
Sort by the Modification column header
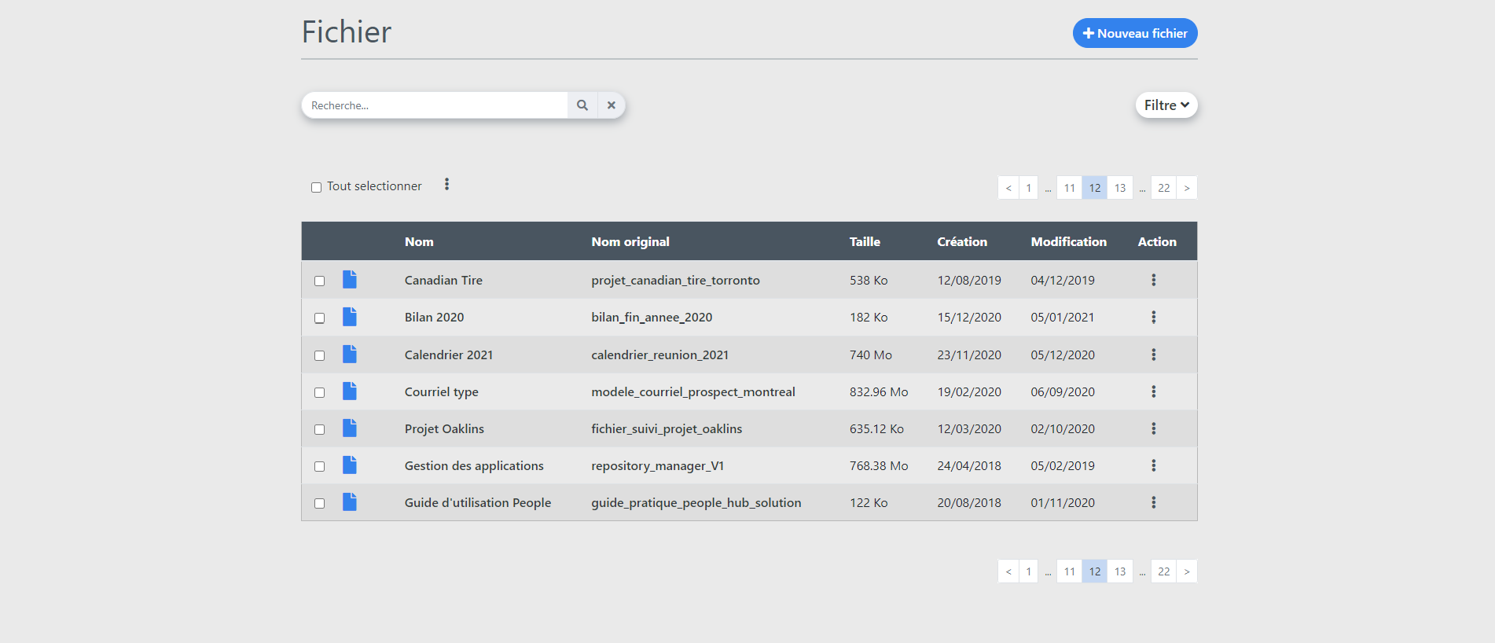(x=1068, y=241)
